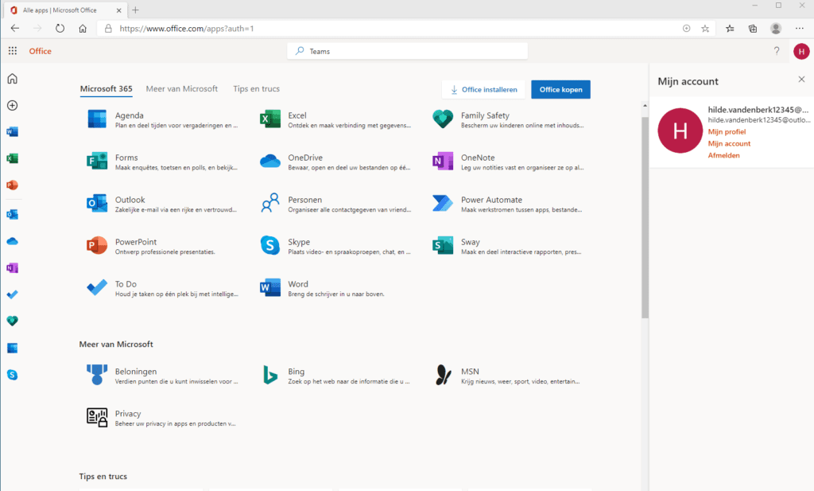Switch to Tips en trucs tab

[257, 89]
